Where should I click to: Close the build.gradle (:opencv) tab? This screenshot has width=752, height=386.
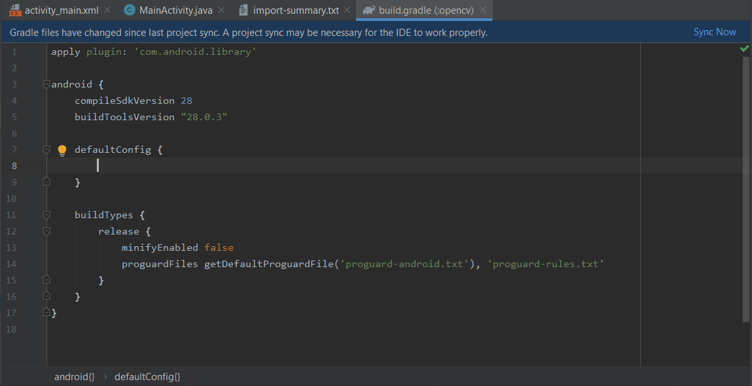pyautogui.click(x=482, y=10)
